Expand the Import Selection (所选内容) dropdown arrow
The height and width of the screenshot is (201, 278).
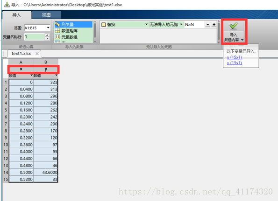pyautogui.click(x=242, y=40)
